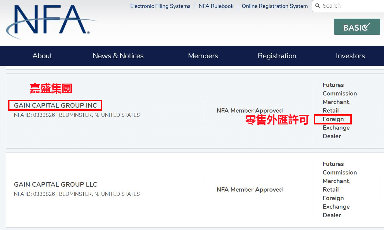Open GAIN CAPITAL GROUP LLC record
The height and width of the screenshot is (230, 384).
[x=56, y=185]
